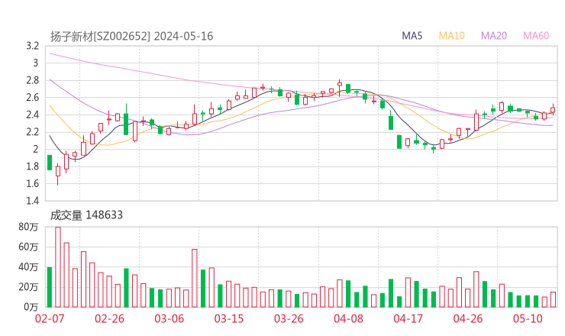Click the 02-07 date axis label

(x=49, y=318)
